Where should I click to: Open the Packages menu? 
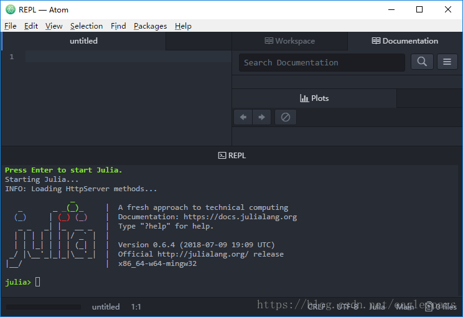tap(151, 26)
